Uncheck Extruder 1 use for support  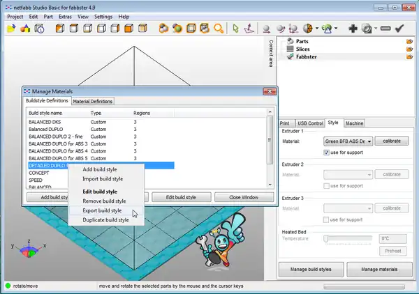point(327,152)
